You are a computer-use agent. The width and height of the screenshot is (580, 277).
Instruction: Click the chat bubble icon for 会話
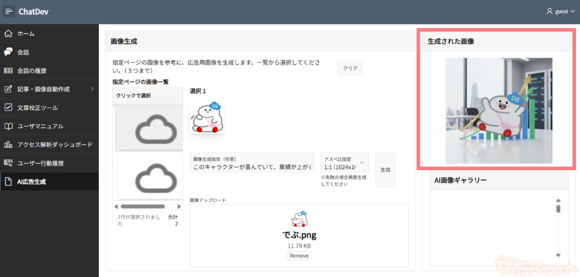click(x=9, y=52)
